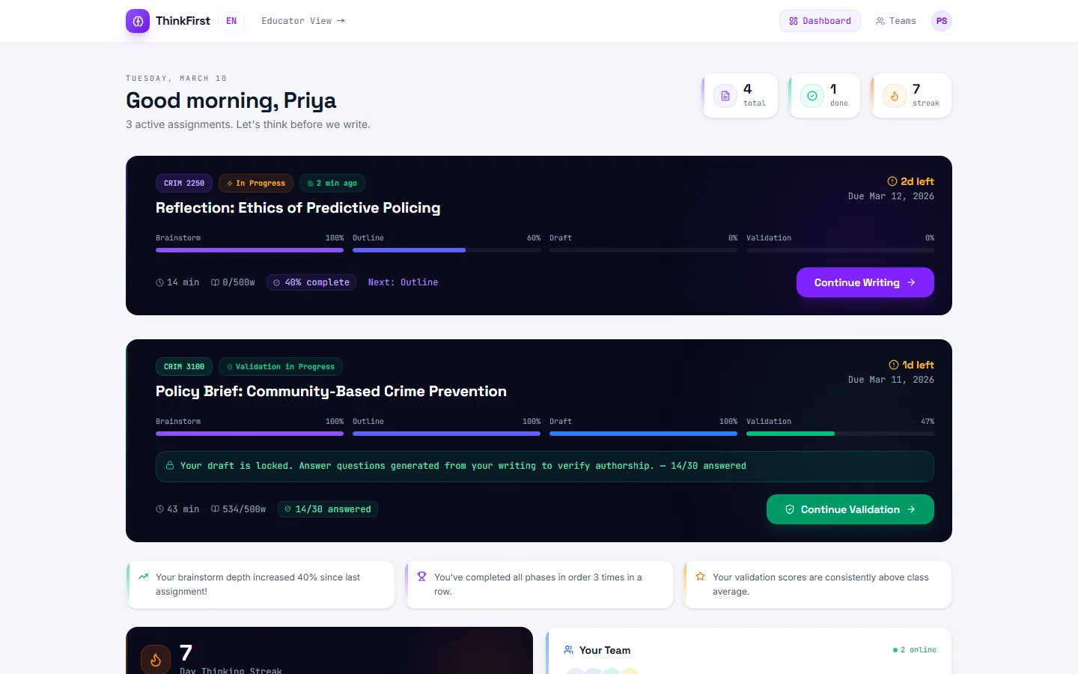Click the In Progress status badge

(256, 183)
